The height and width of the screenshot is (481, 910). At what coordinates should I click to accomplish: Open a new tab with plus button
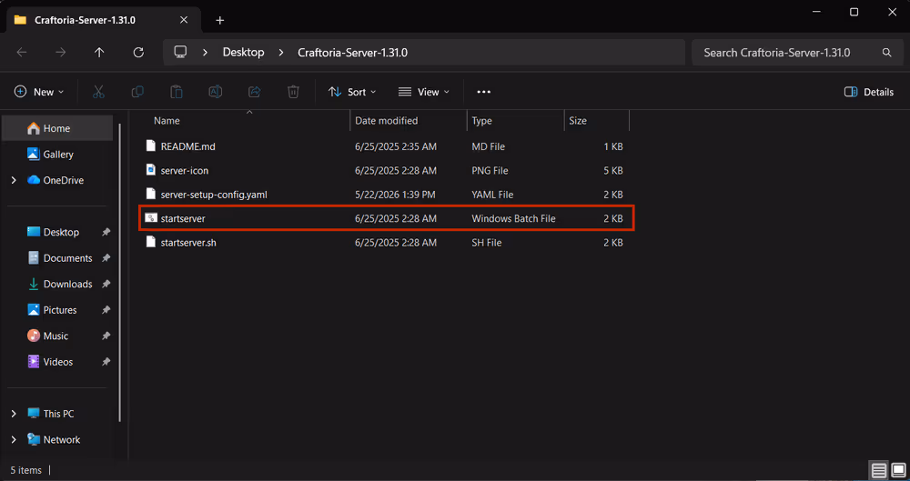coord(219,20)
